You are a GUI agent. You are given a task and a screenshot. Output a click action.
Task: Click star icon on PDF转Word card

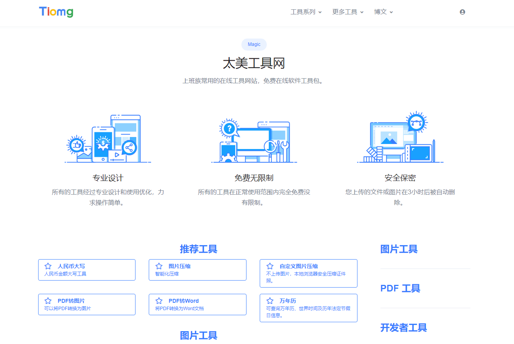coord(159,301)
